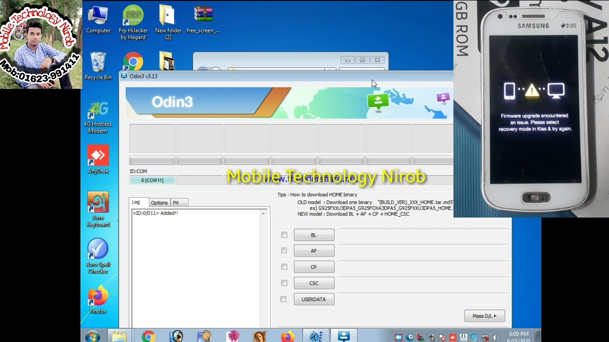Screen dimensions: 609x342
Task: Open the pink flower app in taskbar
Action: click(x=233, y=336)
